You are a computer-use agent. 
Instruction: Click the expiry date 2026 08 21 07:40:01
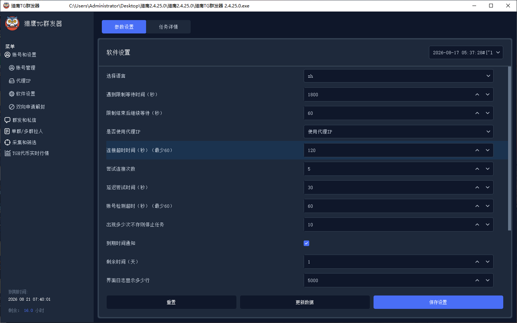29,299
